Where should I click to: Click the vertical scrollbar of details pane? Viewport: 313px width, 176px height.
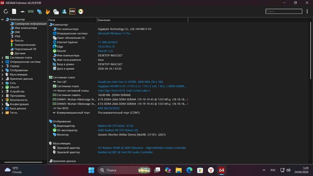point(311,51)
